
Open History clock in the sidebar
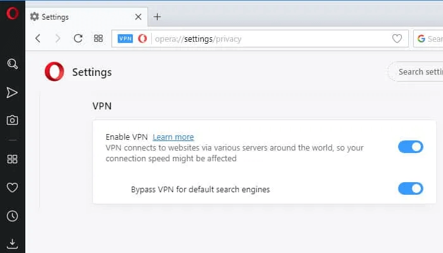[12, 216]
